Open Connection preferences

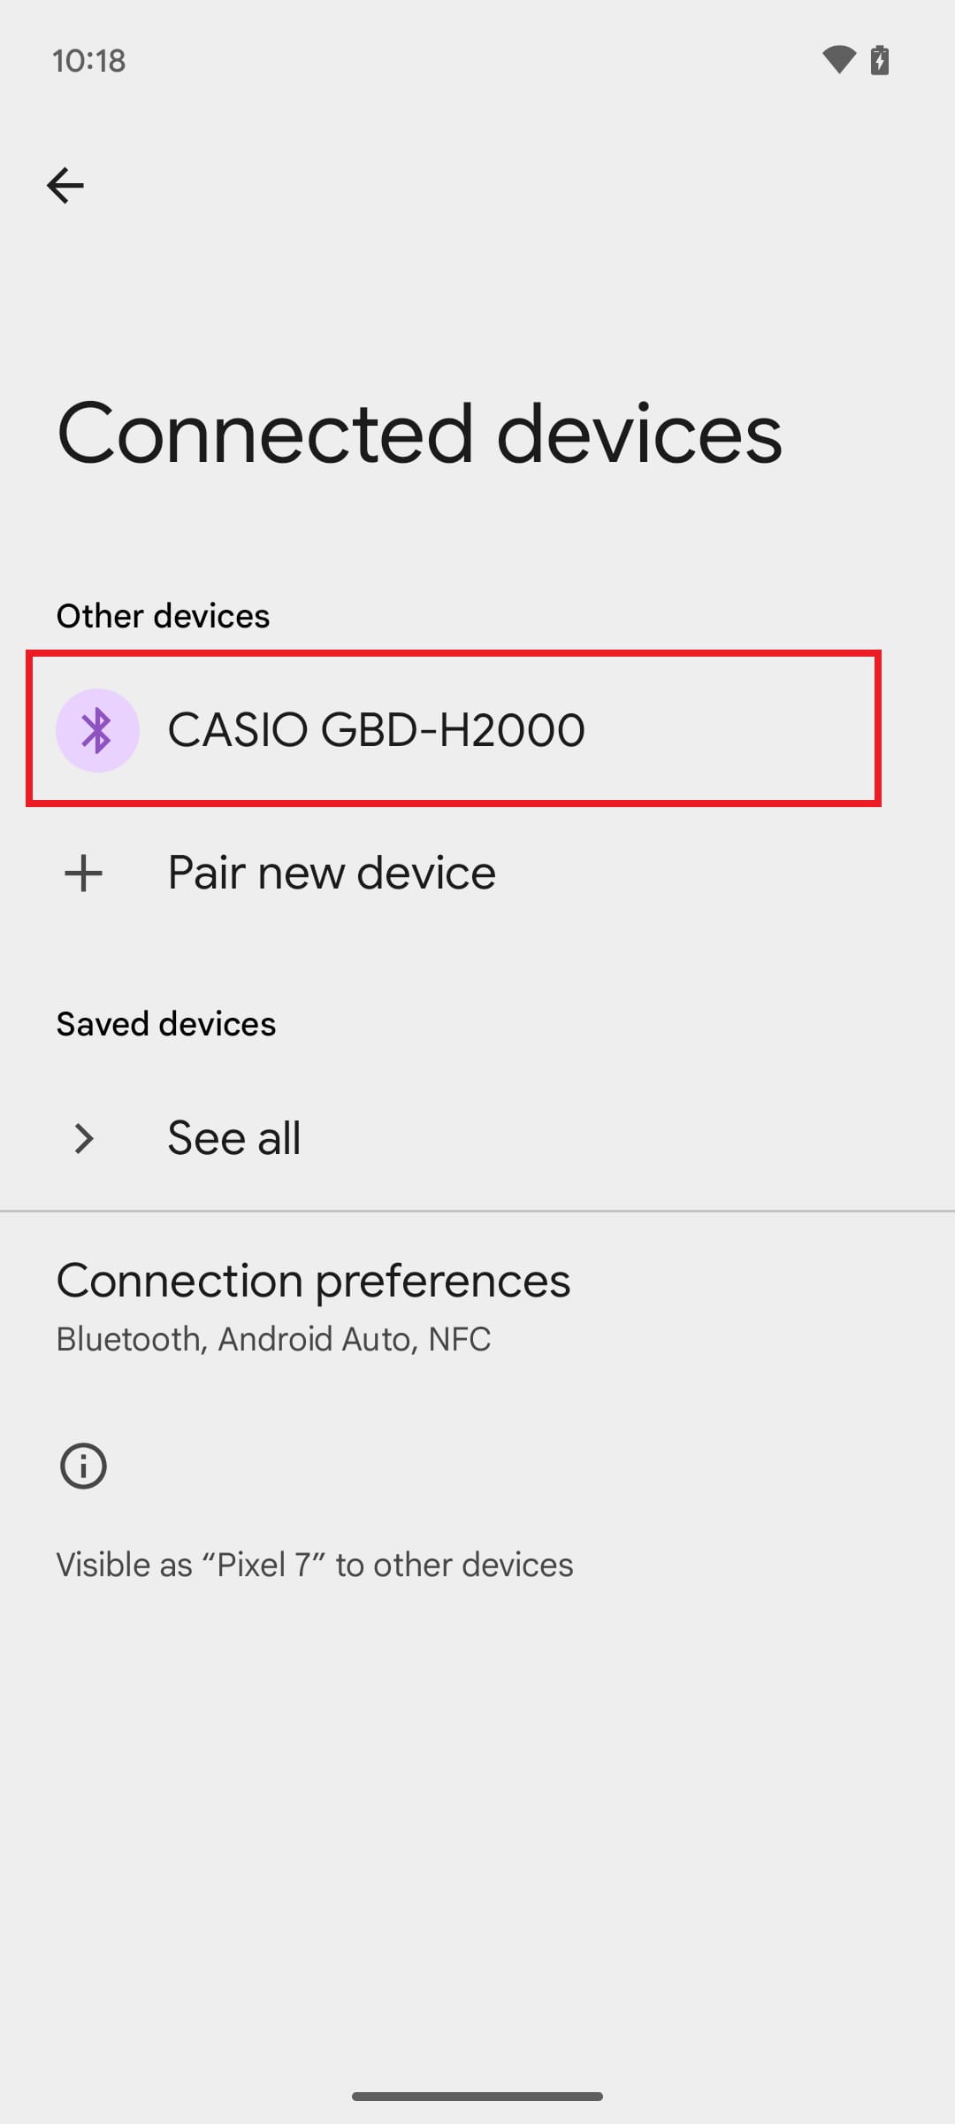click(x=313, y=1281)
